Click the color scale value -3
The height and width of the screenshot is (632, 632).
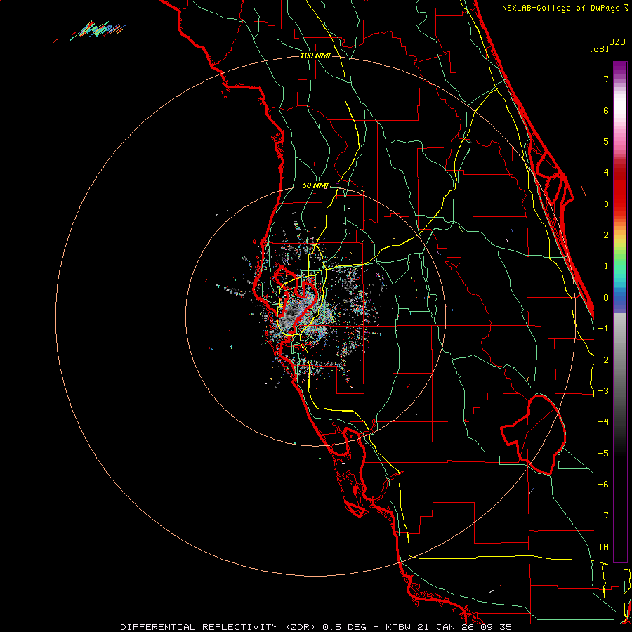click(603, 391)
